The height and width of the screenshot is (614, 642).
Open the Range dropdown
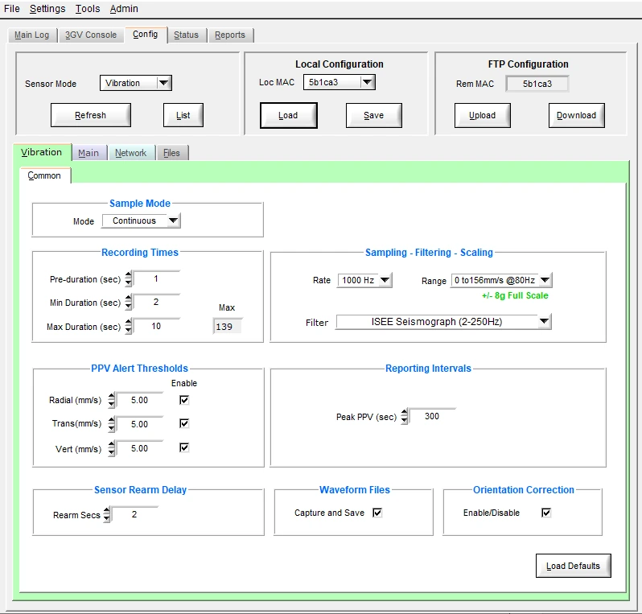(501, 281)
